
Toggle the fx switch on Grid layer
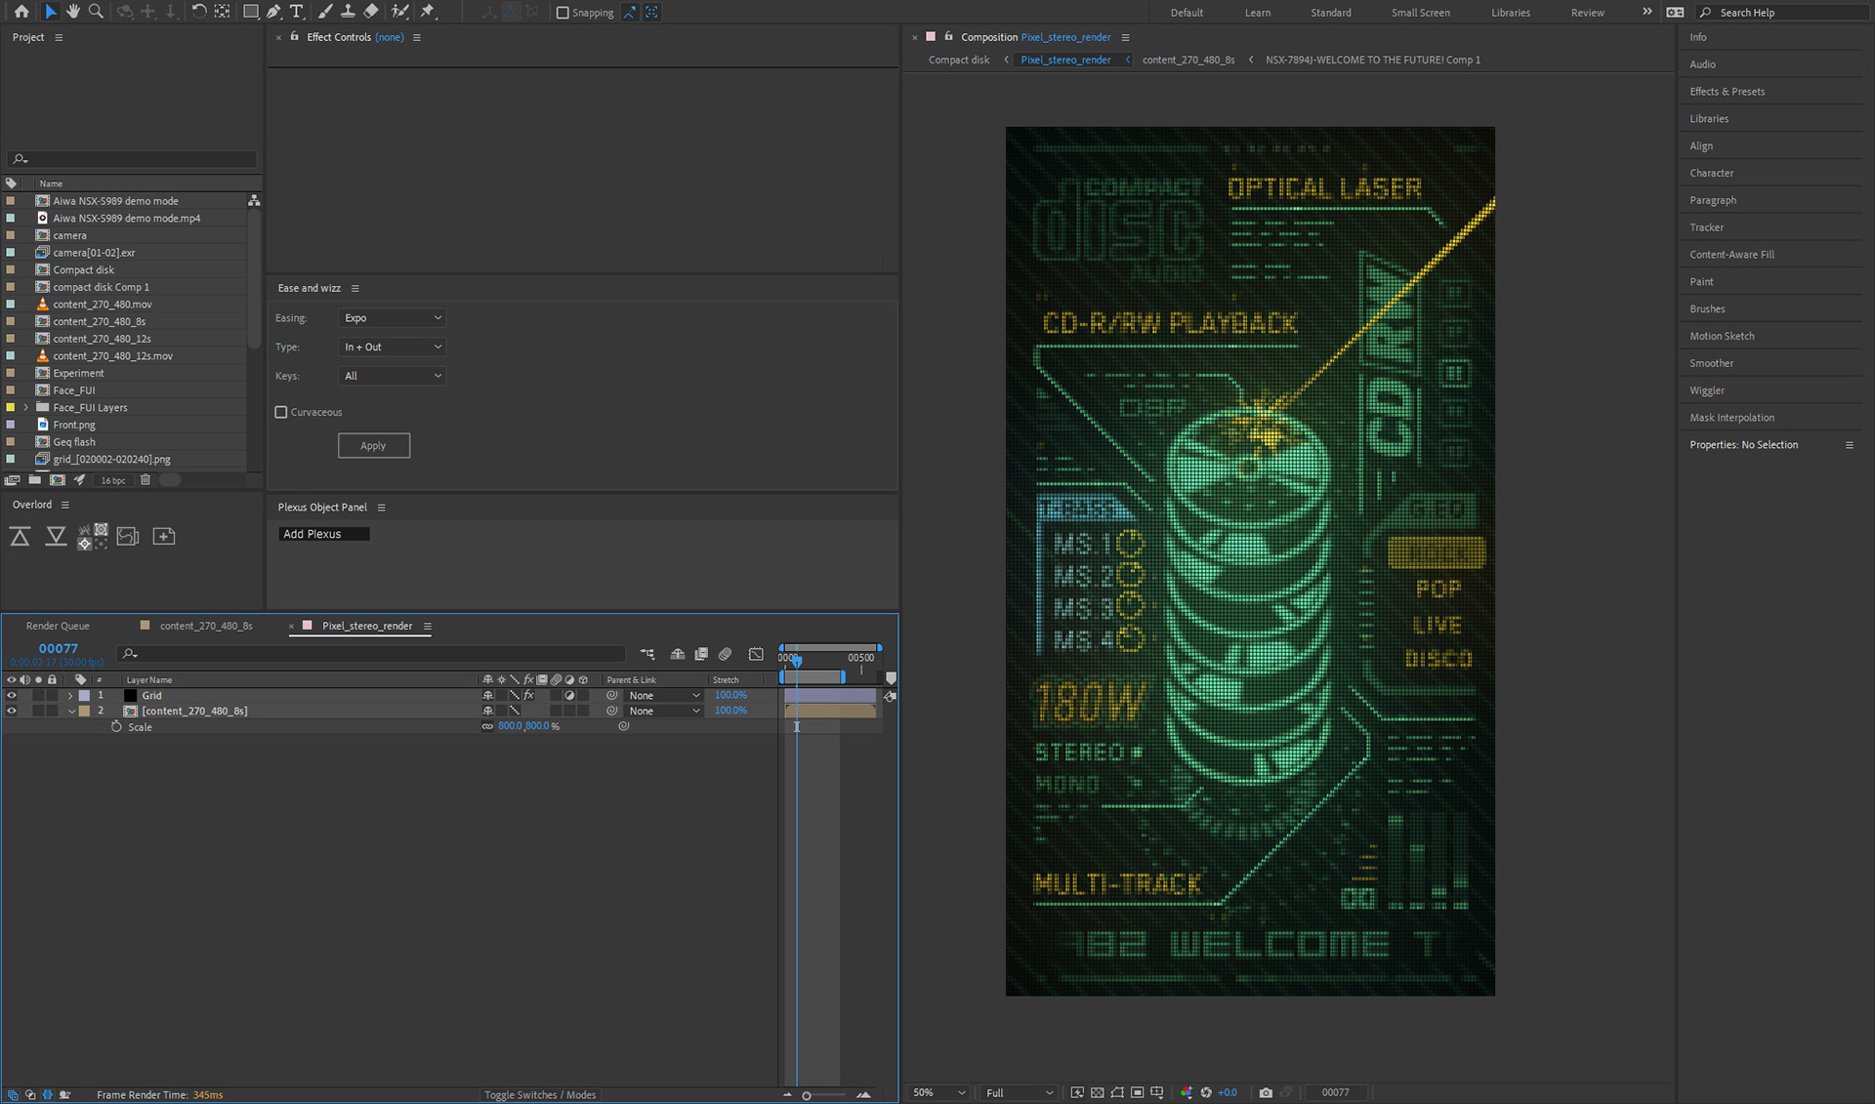pyautogui.click(x=528, y=696)
